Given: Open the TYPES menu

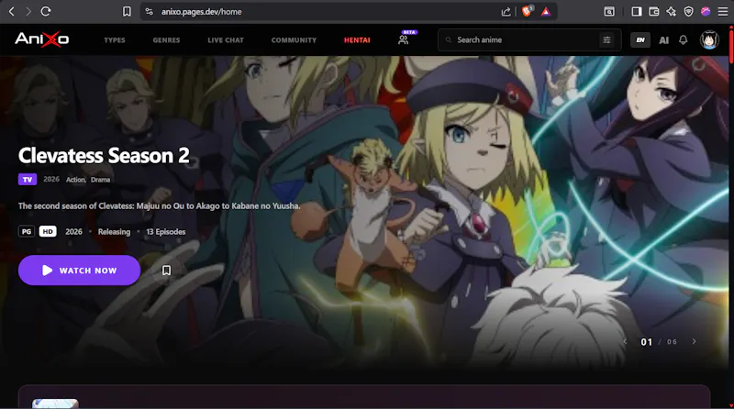Looking at the screenshot, I should coord(115,40).
